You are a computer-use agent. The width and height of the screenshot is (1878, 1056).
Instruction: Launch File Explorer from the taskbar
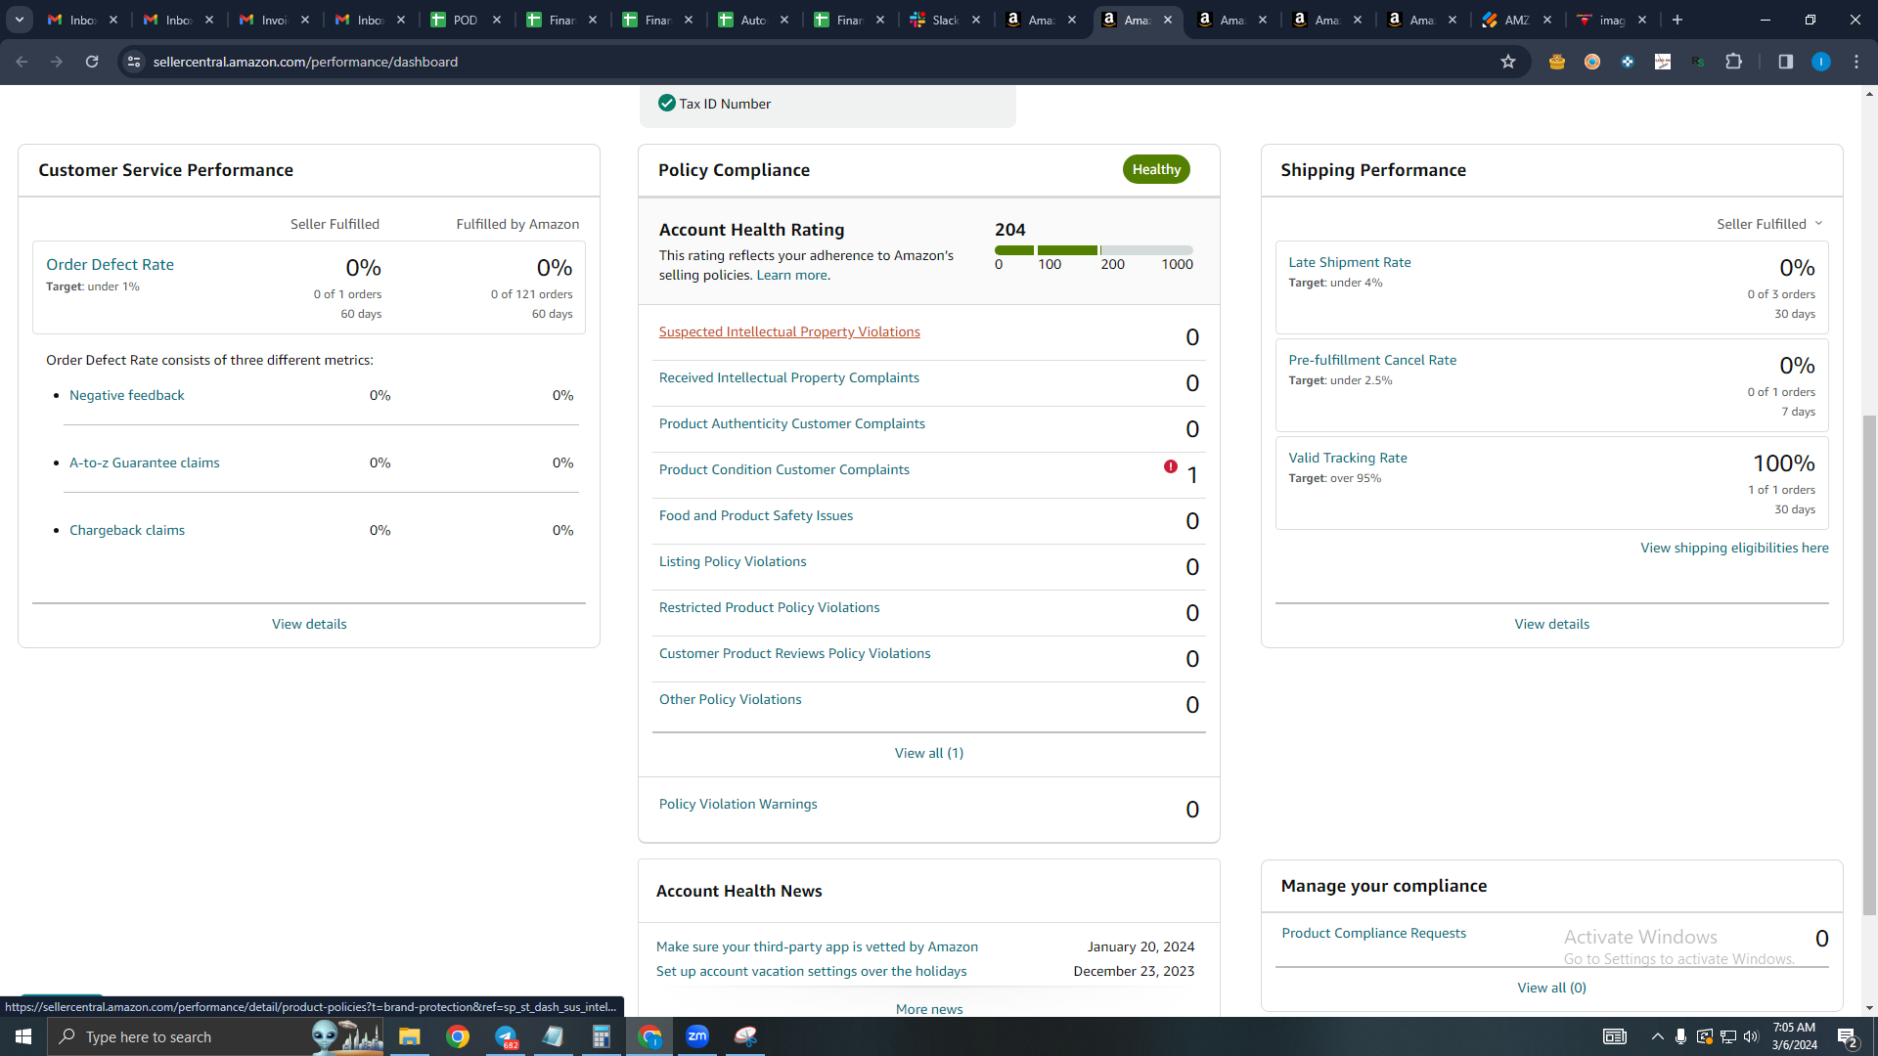coord(409,1036)
